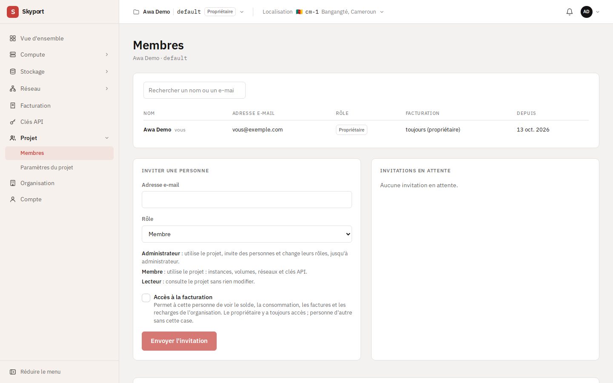
Task: Expand the Compute submenu chevron
Action: [107, 54]
